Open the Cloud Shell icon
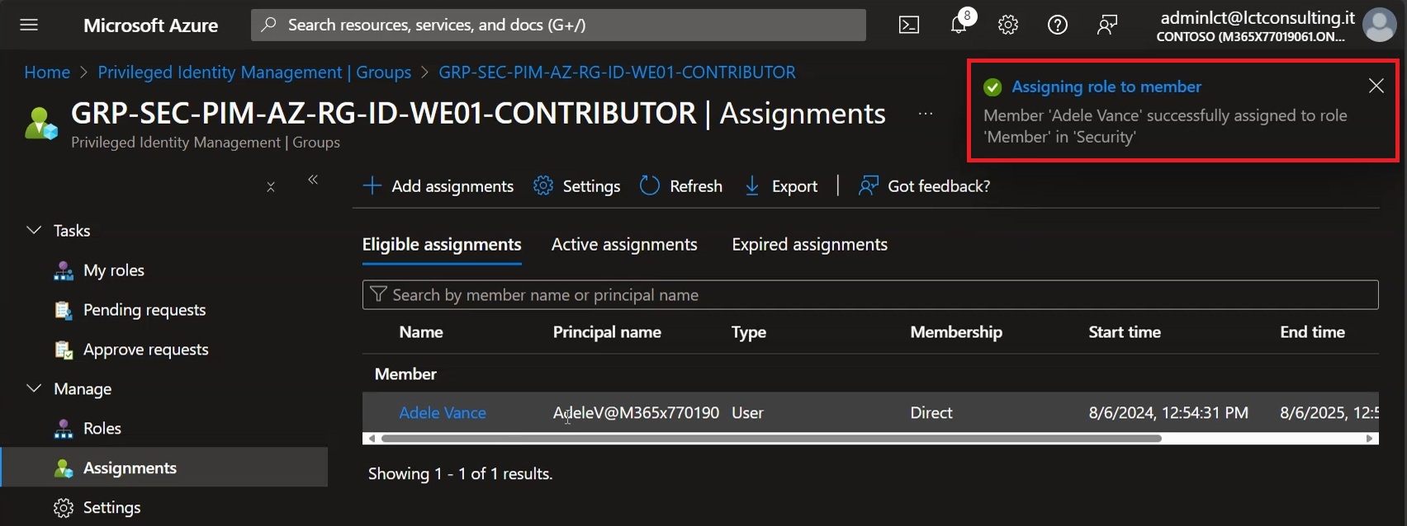The height and width of the screenshot is (526, 1407). [x=908, y=25]
